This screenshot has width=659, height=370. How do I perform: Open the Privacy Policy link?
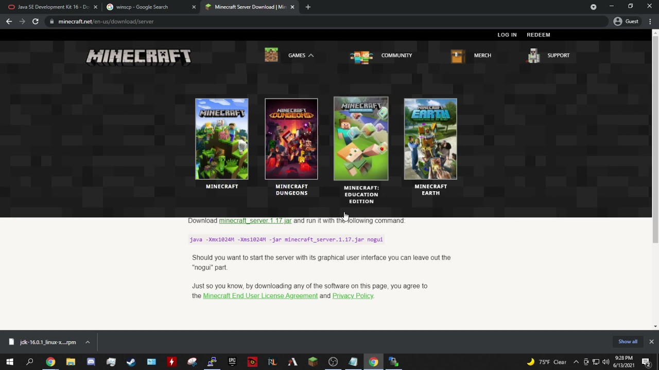click(x=353, y=296)
